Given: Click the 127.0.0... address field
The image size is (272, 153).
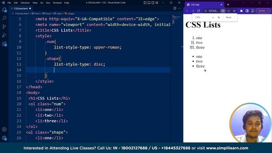Looking at the screenshot, I should (213, 11).
